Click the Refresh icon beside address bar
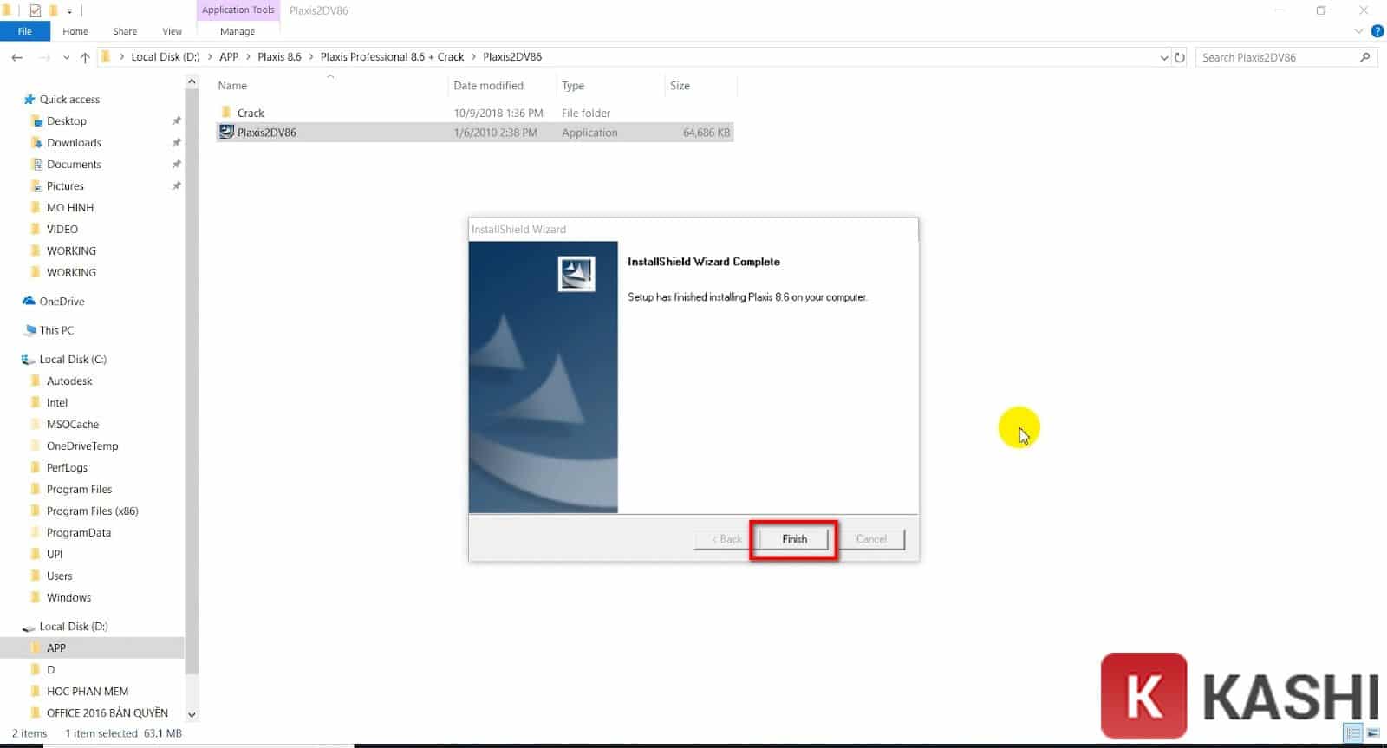Viewport: 1387px width, 748px height. tap(1180, 57)
